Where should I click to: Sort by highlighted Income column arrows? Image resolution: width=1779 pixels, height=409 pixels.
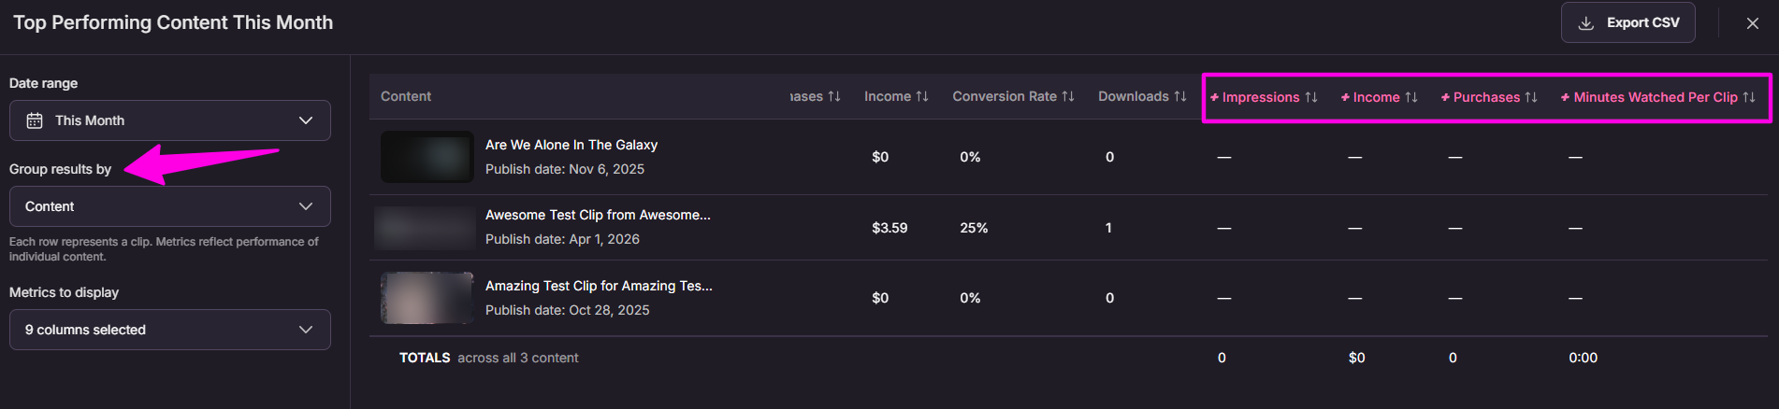1410,97
